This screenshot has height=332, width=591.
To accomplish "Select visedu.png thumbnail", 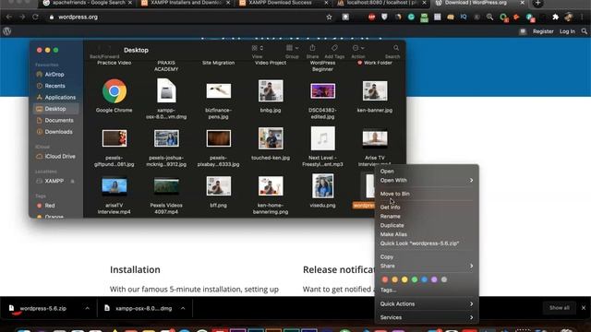I will tap(322, 186).
